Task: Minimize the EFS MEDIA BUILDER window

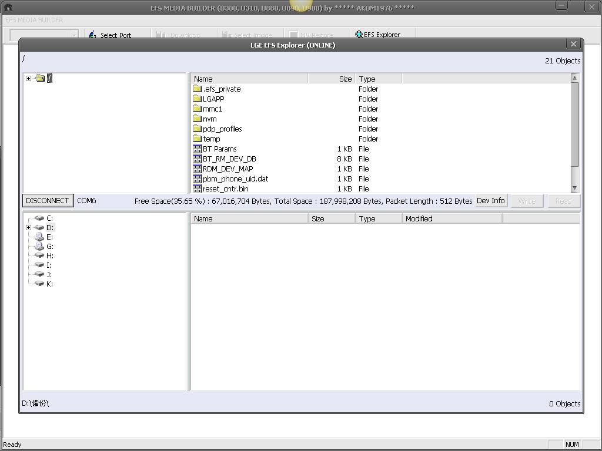Action: click(561, 6)
